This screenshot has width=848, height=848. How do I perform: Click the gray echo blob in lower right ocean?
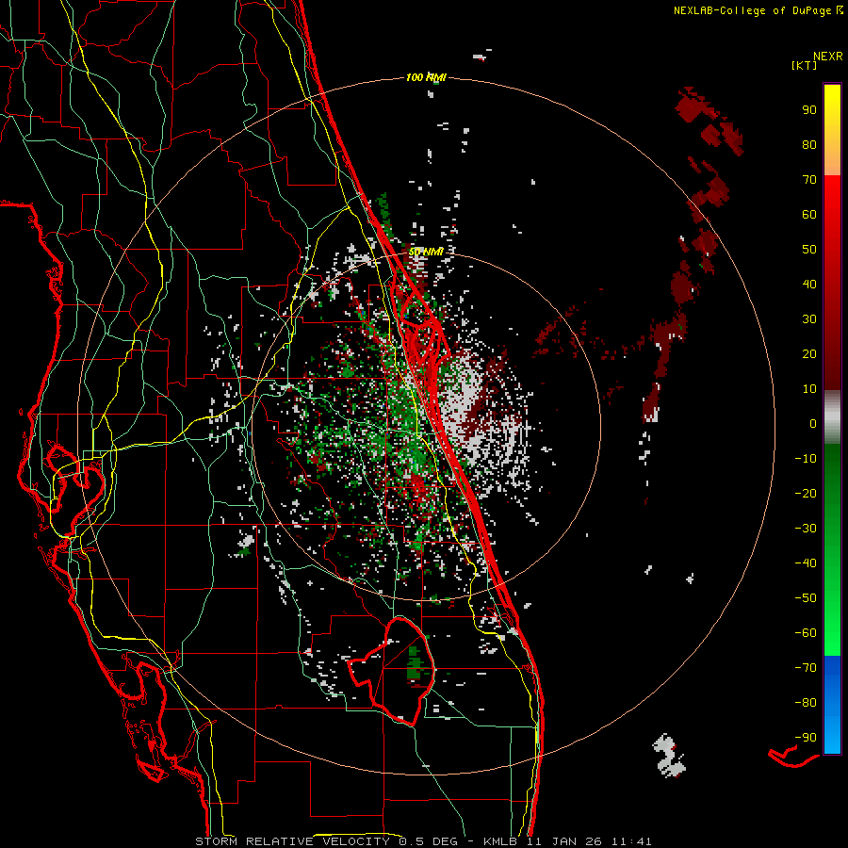670,755
